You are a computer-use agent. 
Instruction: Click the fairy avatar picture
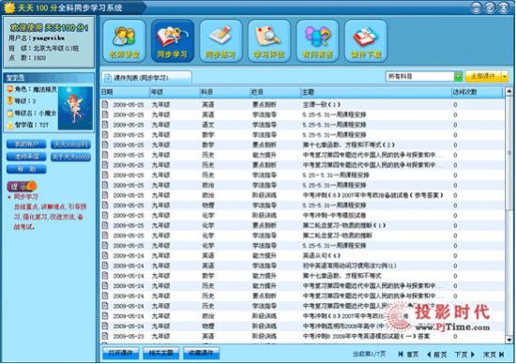coord(75,108)
